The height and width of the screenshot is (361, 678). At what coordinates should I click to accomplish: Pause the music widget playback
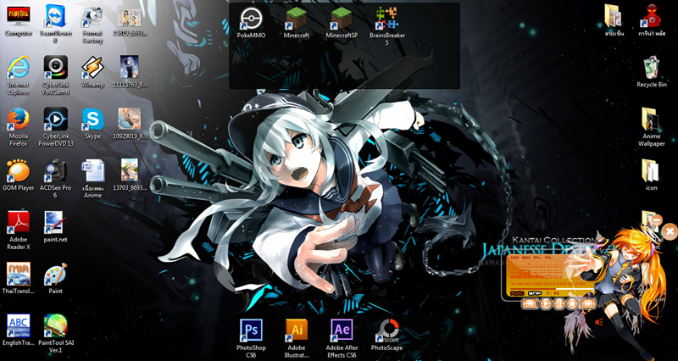559,303
